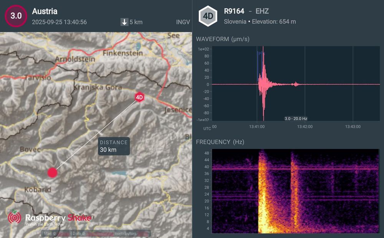The width and height of the screenshot is (384, 238).
Task: Click the WAVEFORM (µm/s) heading
Action: 223,39
